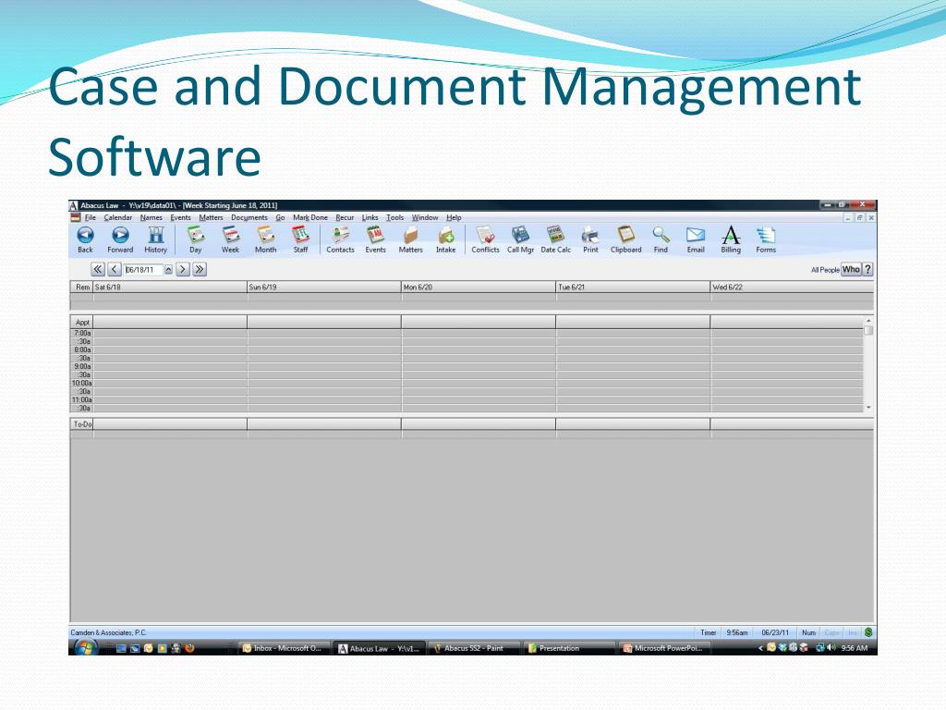Click the Print toolbar icon

(x=590, y=235)
